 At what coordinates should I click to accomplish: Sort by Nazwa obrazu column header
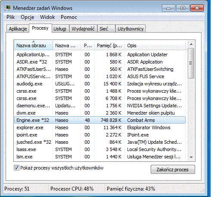[x=34, y=45]
